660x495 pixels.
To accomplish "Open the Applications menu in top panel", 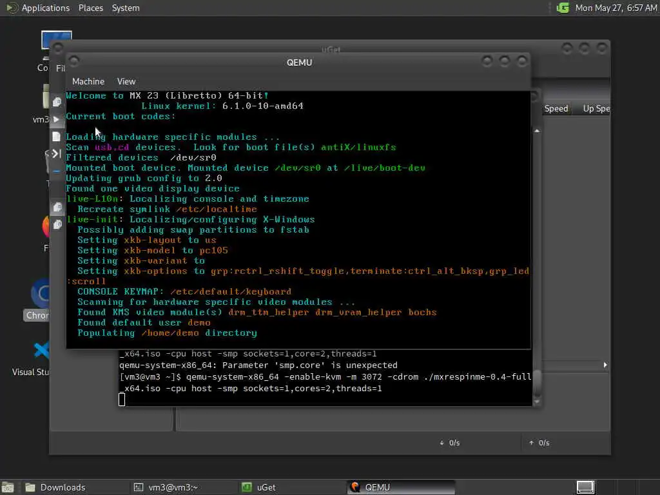I will [x=46, y=8].
